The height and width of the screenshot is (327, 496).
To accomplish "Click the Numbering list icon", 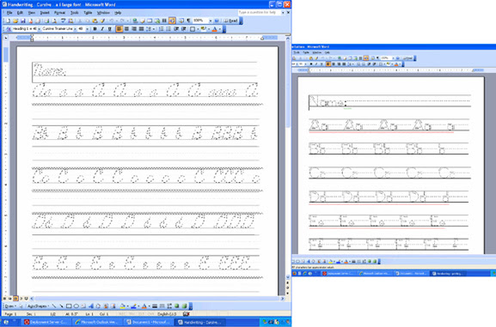I will (x=161, y=29).
